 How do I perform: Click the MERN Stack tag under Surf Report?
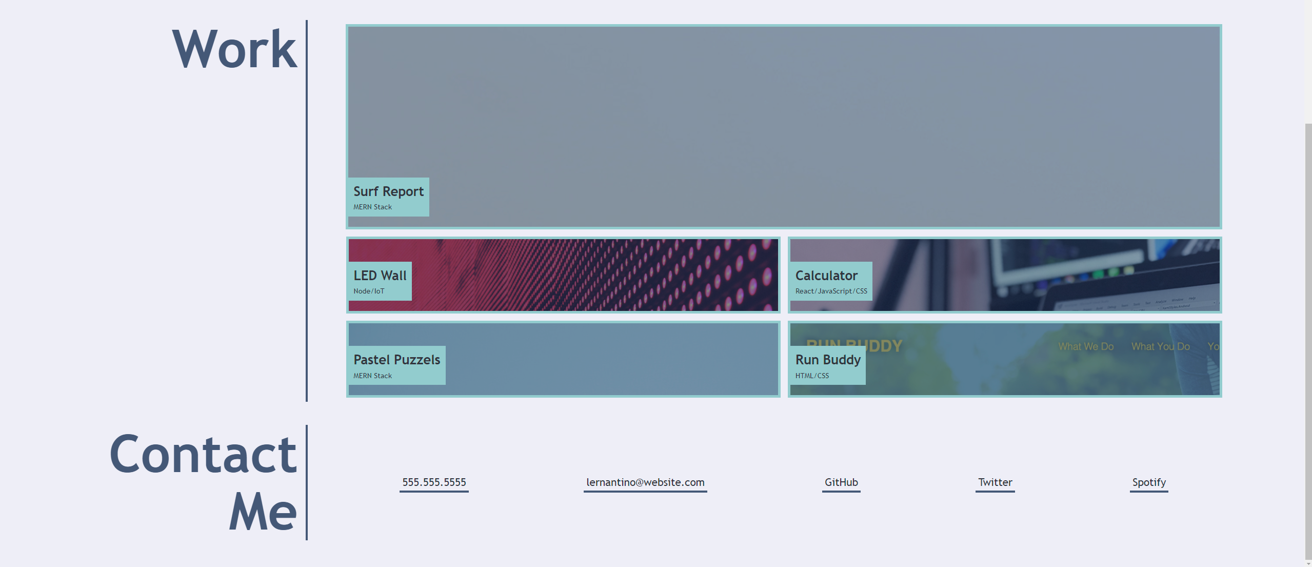point(372,207)
